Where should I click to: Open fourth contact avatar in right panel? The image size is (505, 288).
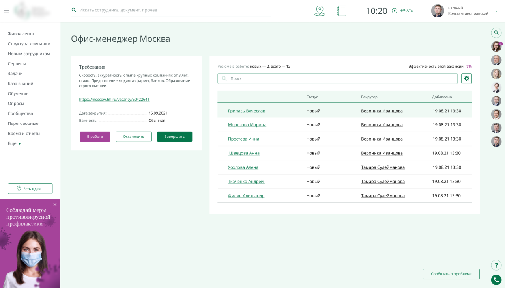tap(496, 87)
